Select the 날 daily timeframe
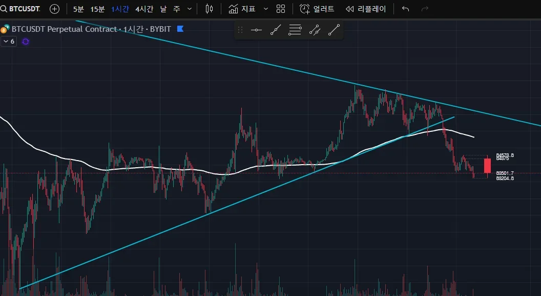The height and width of the screenshot is (296, 541). (163, 9)
